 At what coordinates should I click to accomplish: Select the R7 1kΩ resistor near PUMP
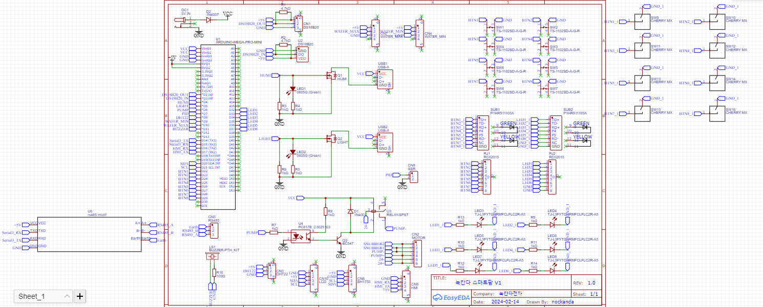274,232
